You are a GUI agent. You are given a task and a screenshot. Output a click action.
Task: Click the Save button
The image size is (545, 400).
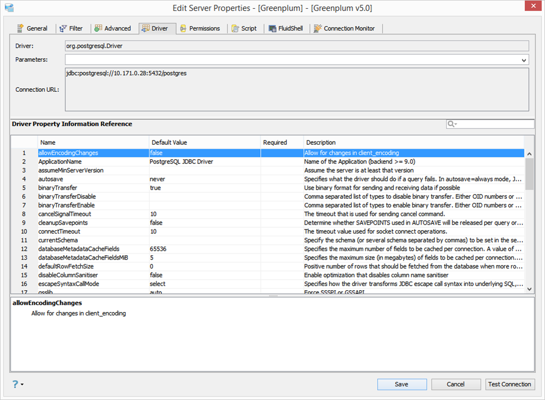tap(402, 384)
